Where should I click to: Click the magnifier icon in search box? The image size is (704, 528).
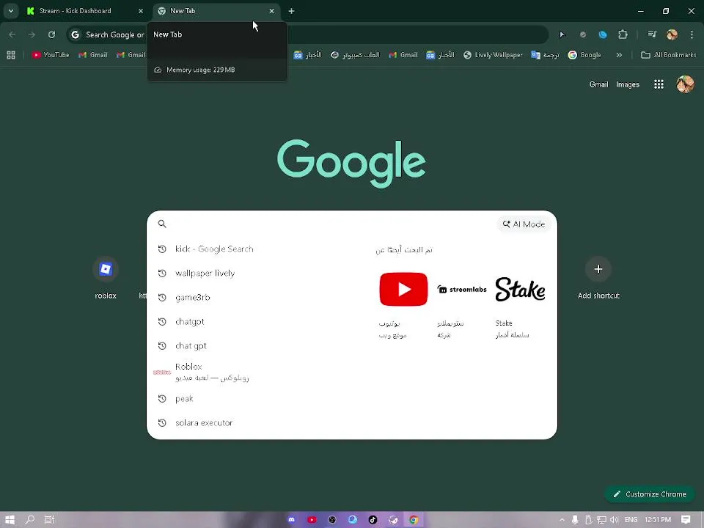pyautogui.click(x=162, y=224)
